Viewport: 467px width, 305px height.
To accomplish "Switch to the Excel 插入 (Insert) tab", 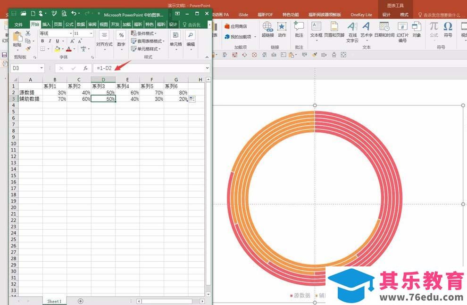I will [x=46, y=24].
